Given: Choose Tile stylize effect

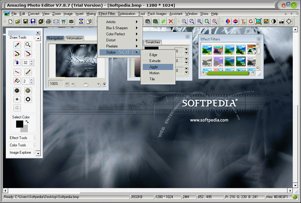Looking at the screenshot, I should 158,79.
